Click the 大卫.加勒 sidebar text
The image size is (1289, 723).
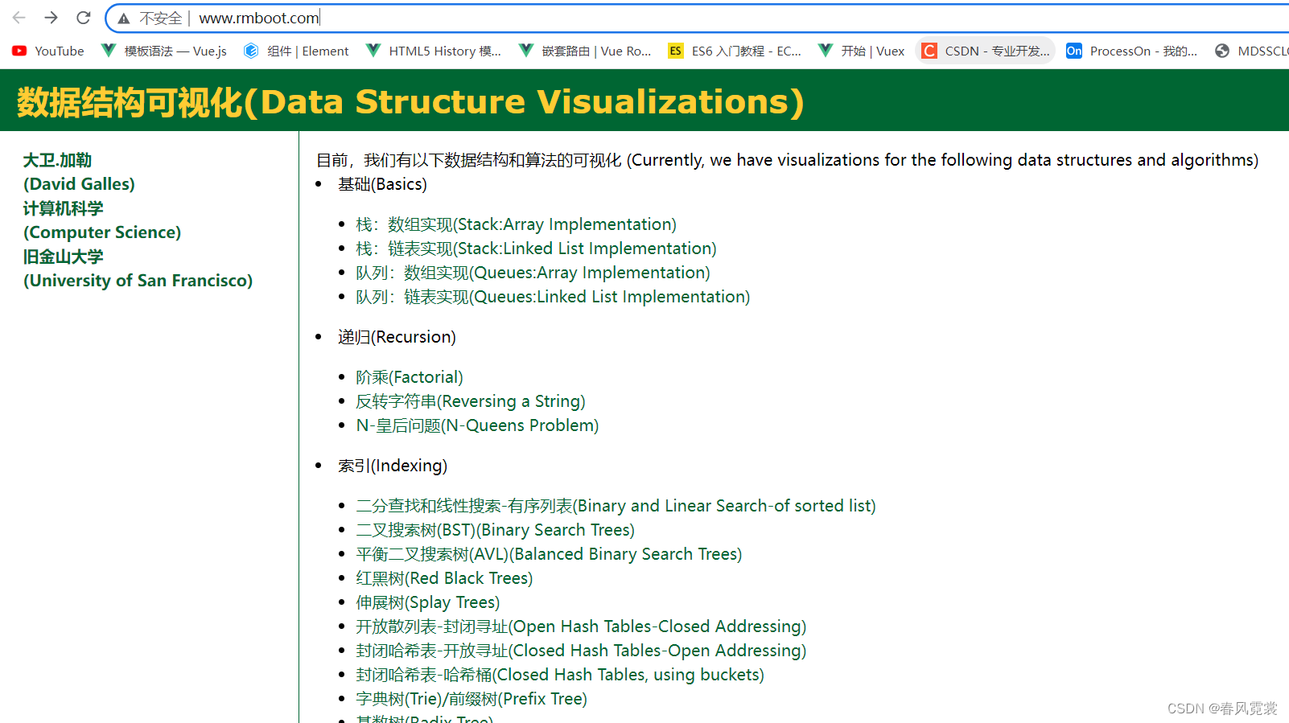point(57,160)
